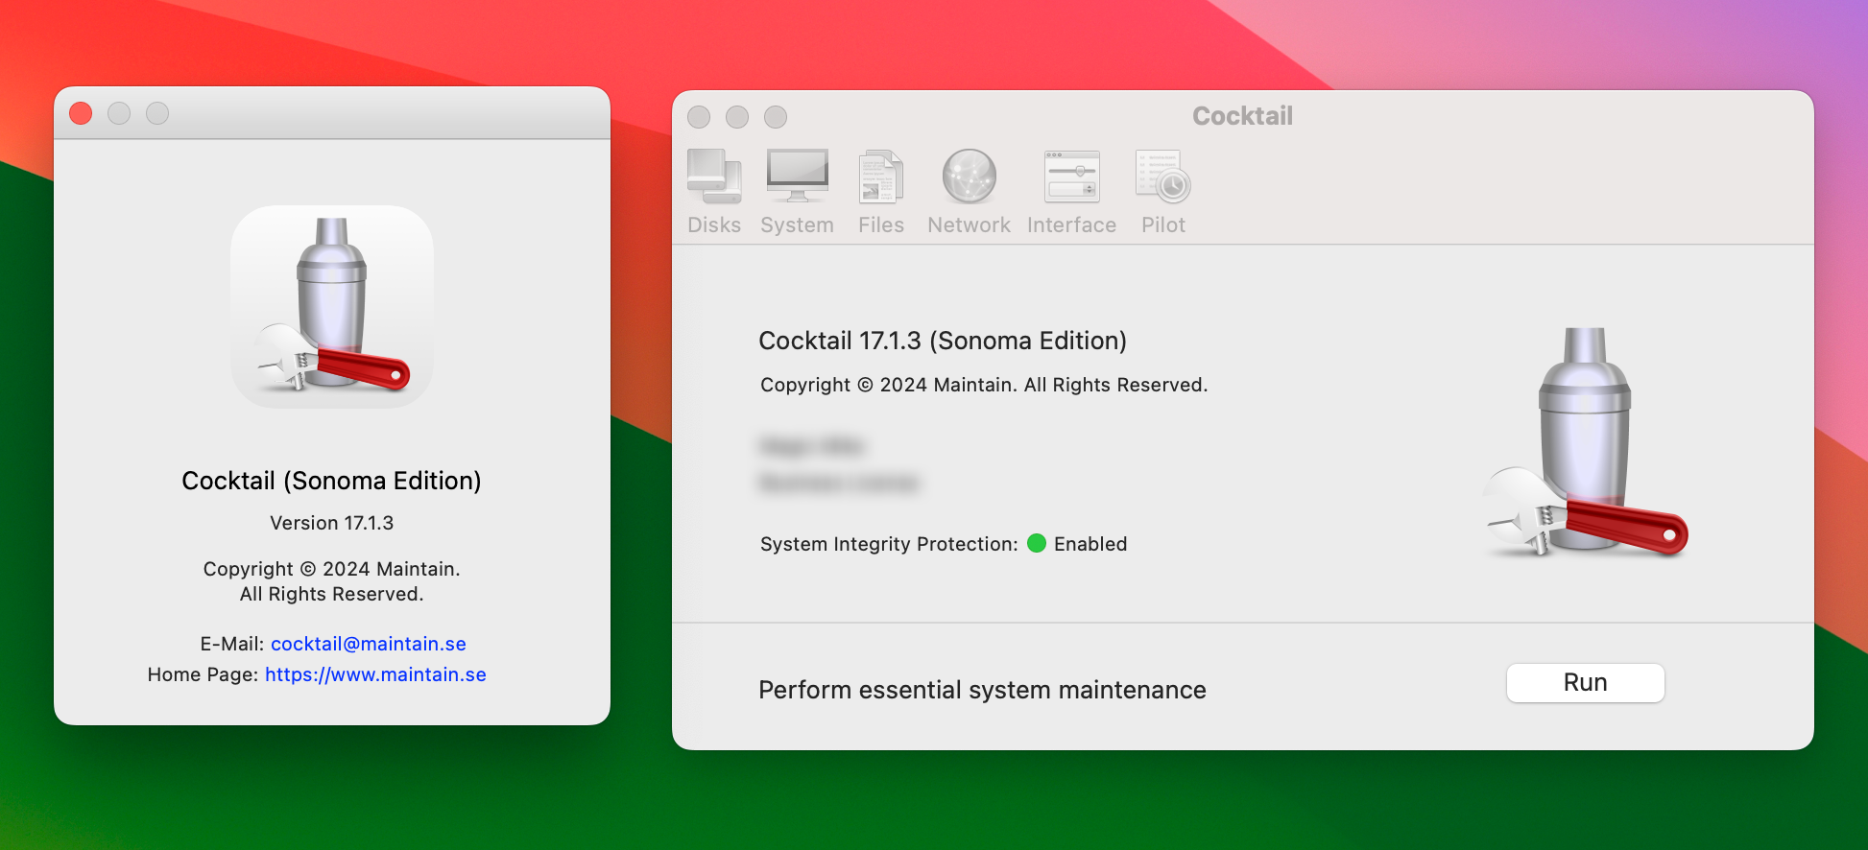The width and height of the screenshot is (1868, 850).
Task: Open the Network toolbar section
Action: point(969,192)
